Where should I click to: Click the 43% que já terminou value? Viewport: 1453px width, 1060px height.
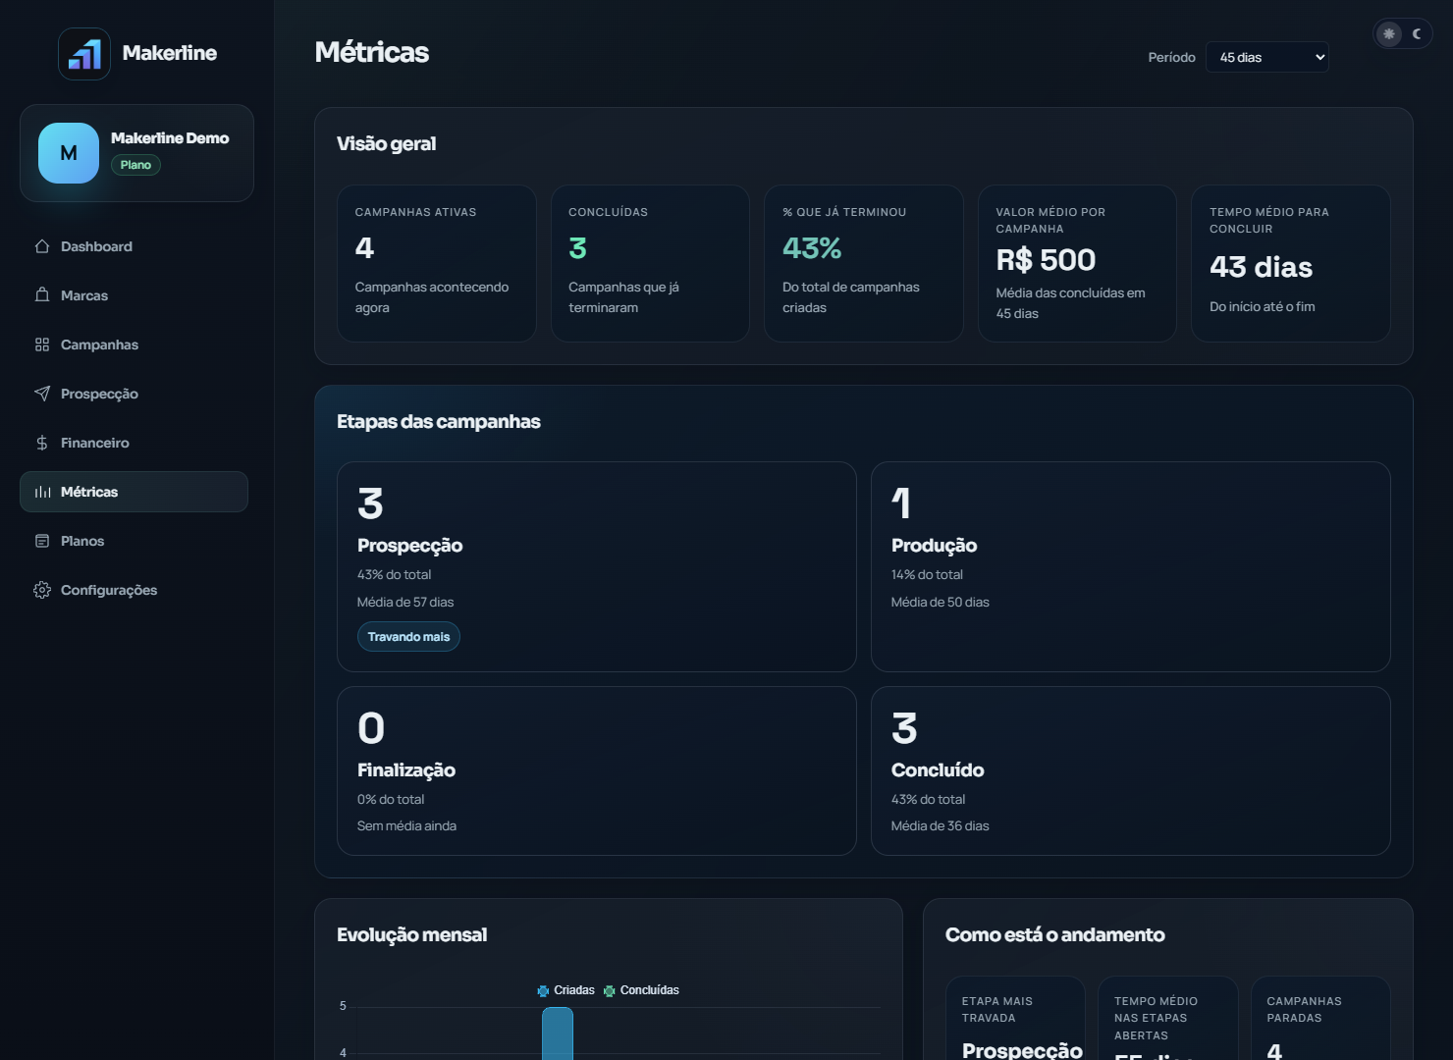(812, 247)
